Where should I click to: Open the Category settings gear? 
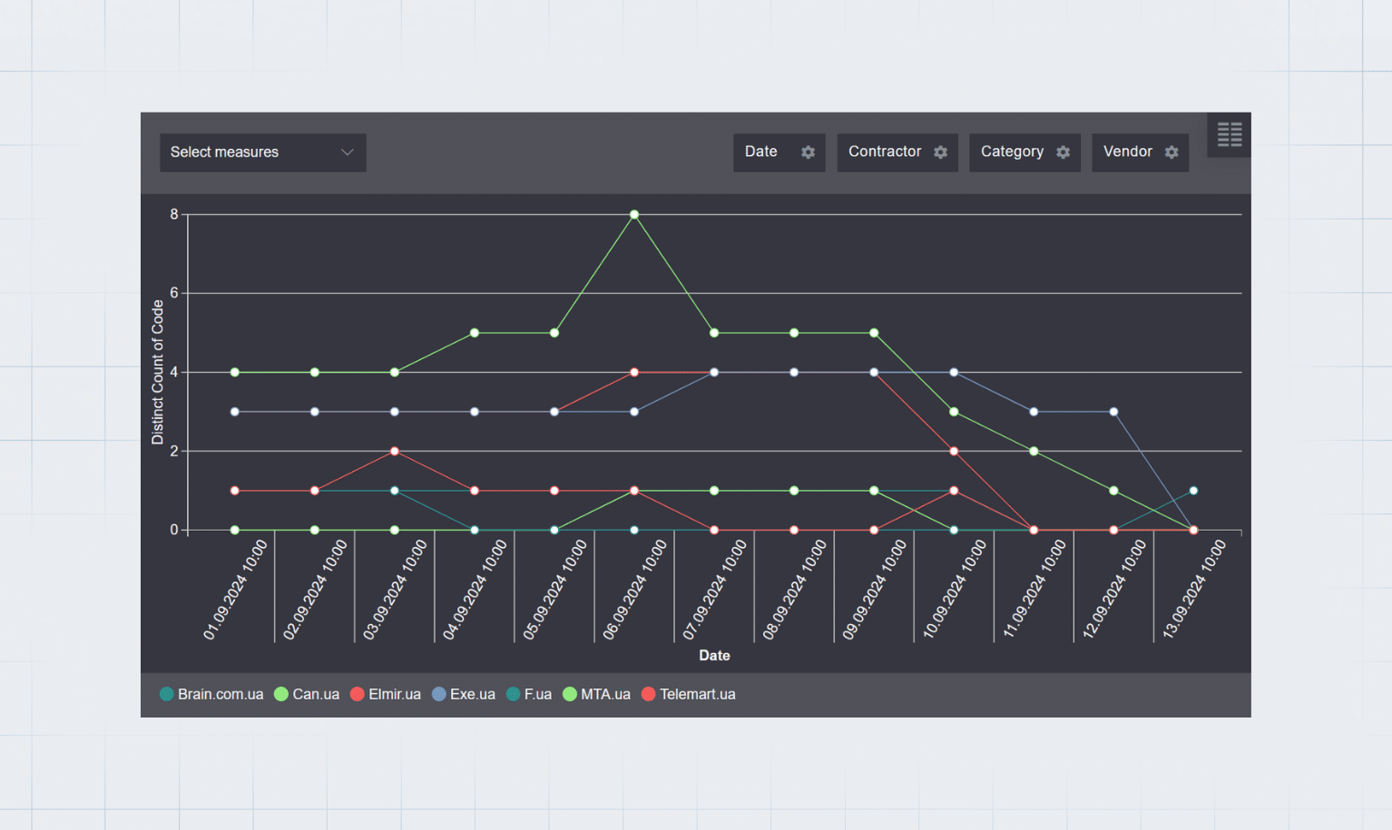[x=1064, y=152]
